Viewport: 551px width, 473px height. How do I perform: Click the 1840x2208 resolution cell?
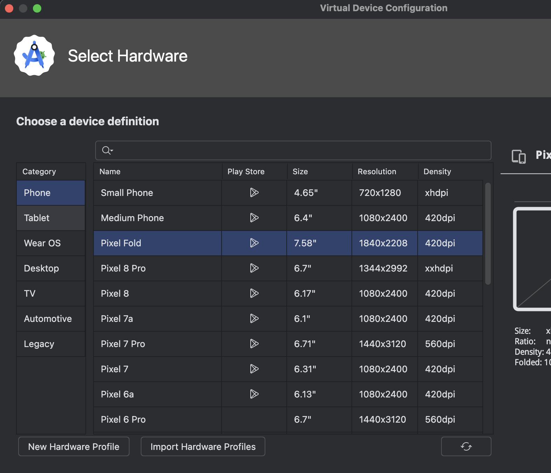click(x=385, y=243)
